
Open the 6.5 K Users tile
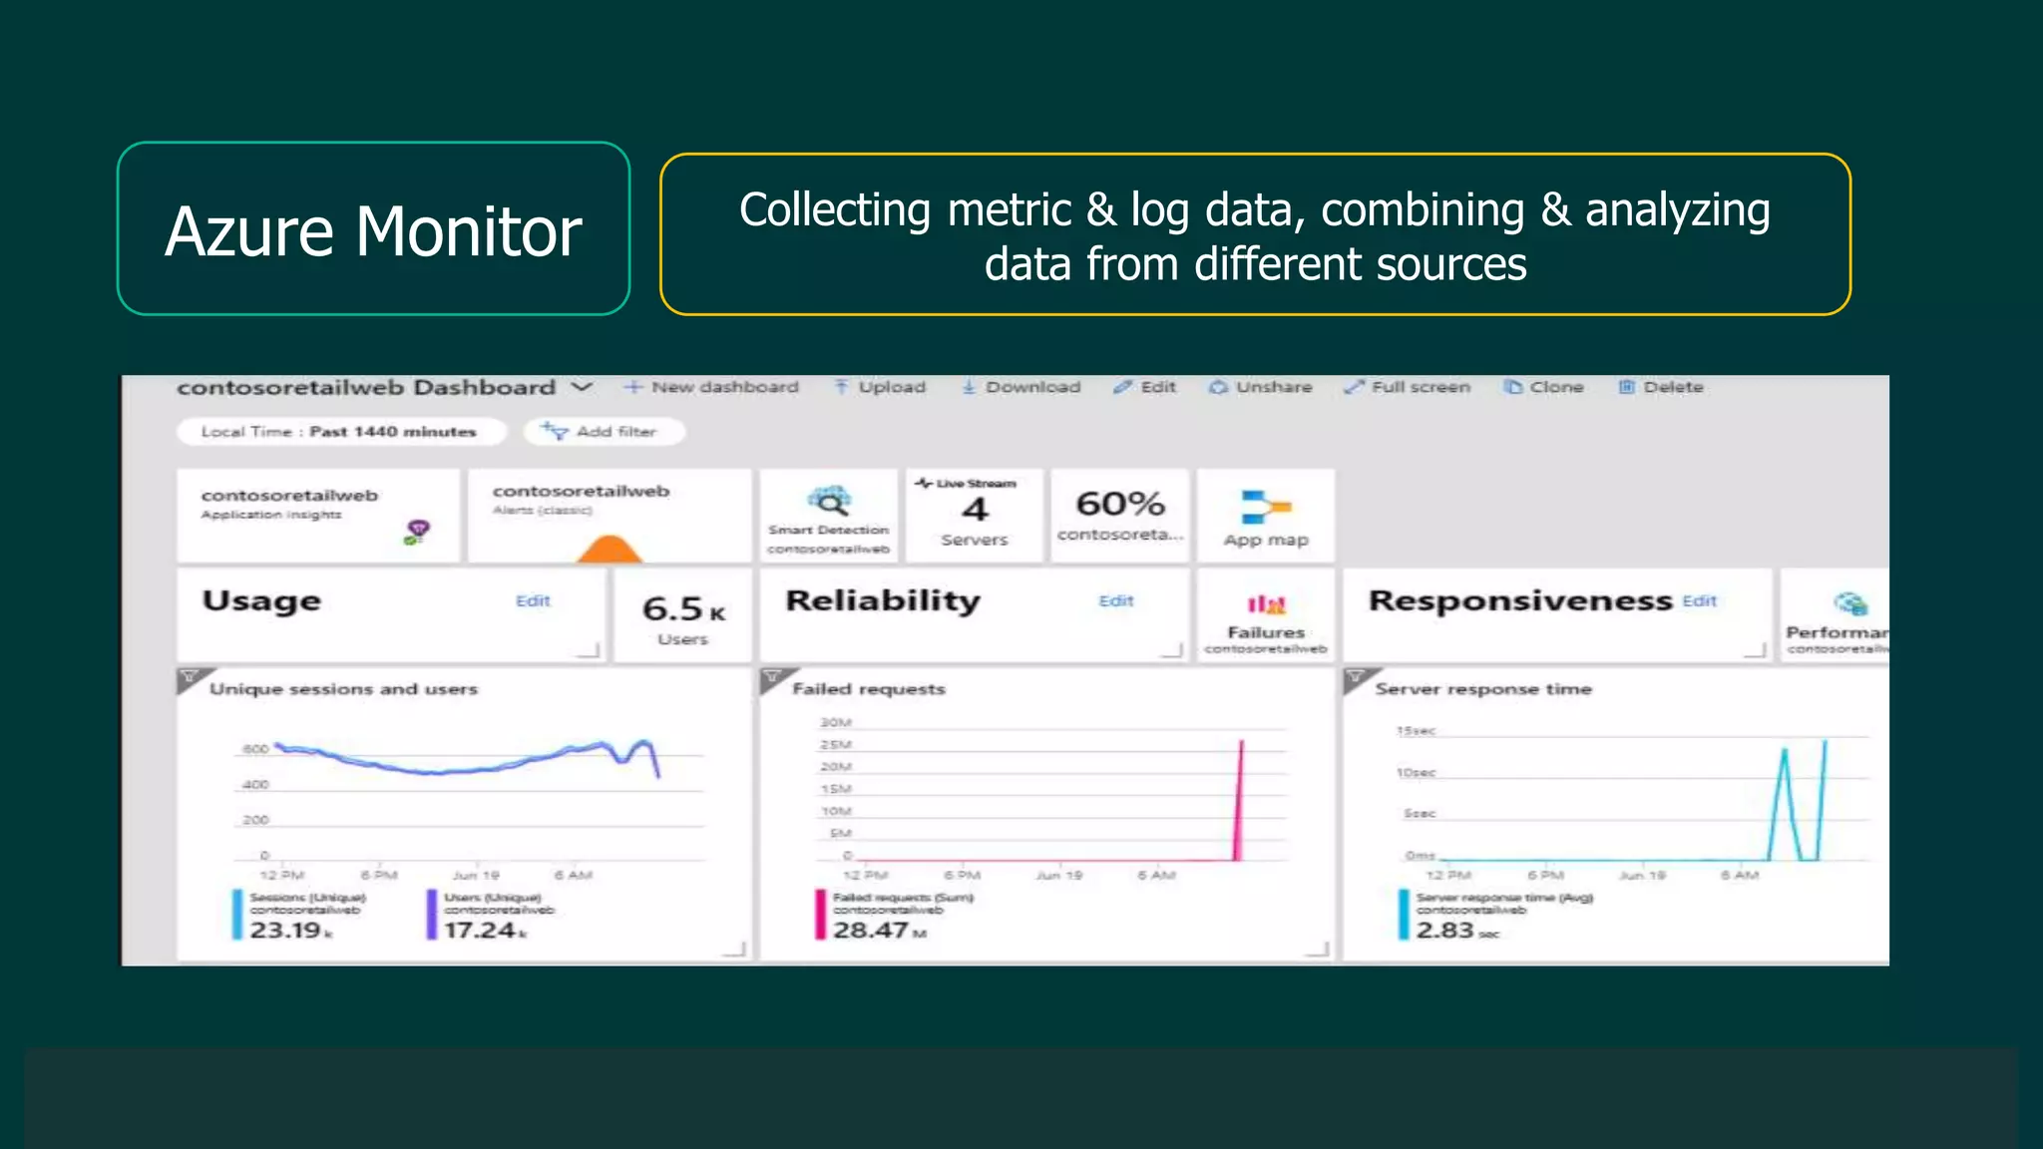[x=683, y=615]
